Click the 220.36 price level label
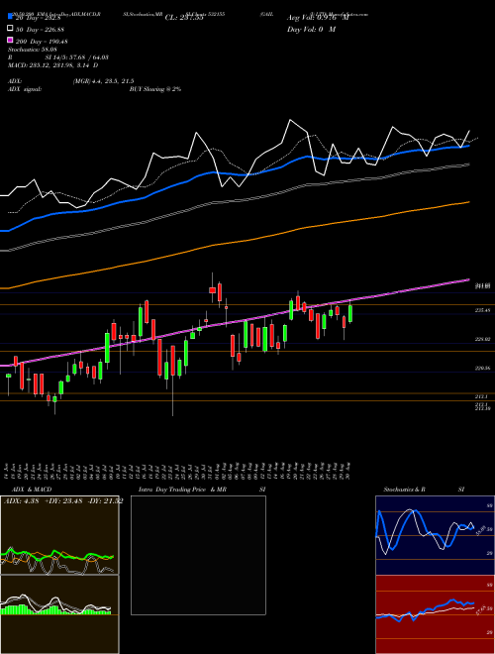 pyautogui.click(x=482, y=369)
